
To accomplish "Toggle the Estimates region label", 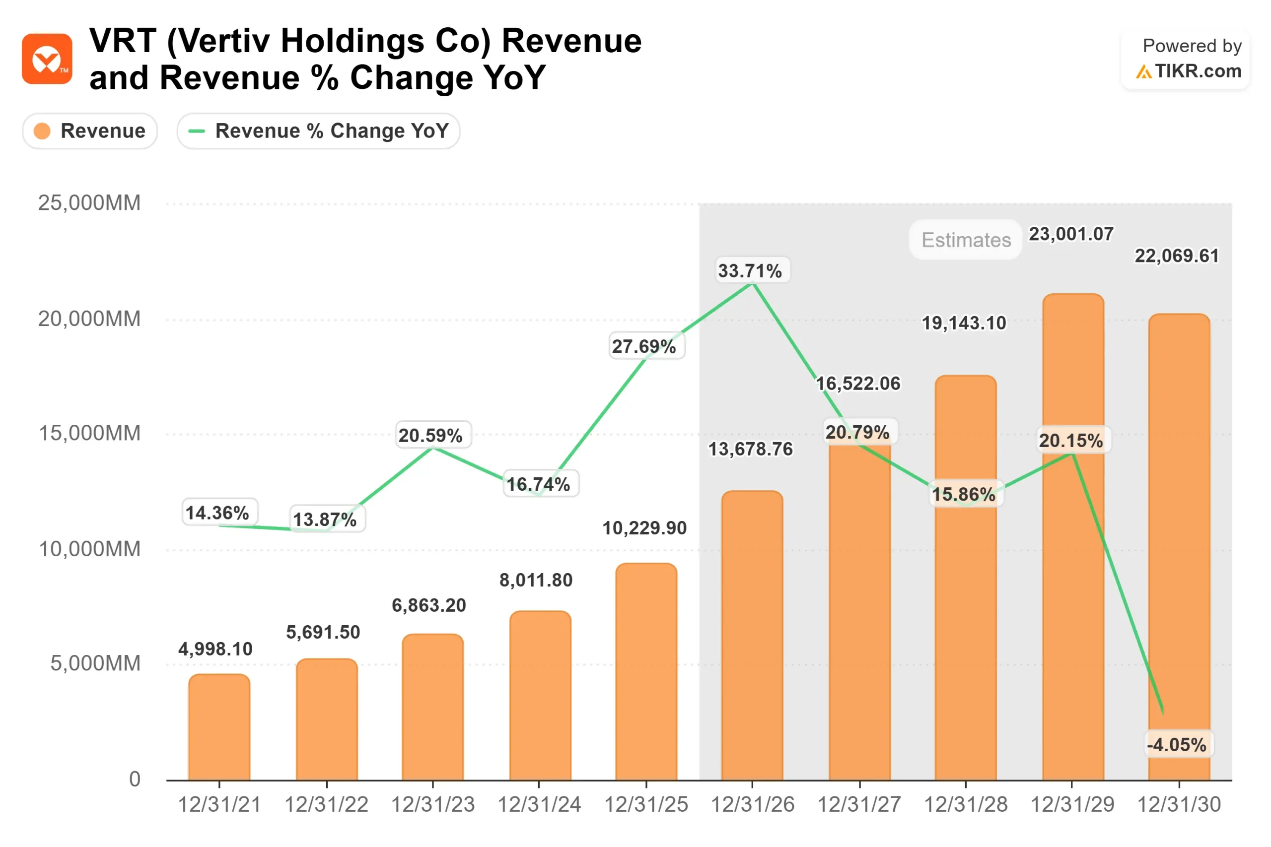I will [x=965, y=240].
